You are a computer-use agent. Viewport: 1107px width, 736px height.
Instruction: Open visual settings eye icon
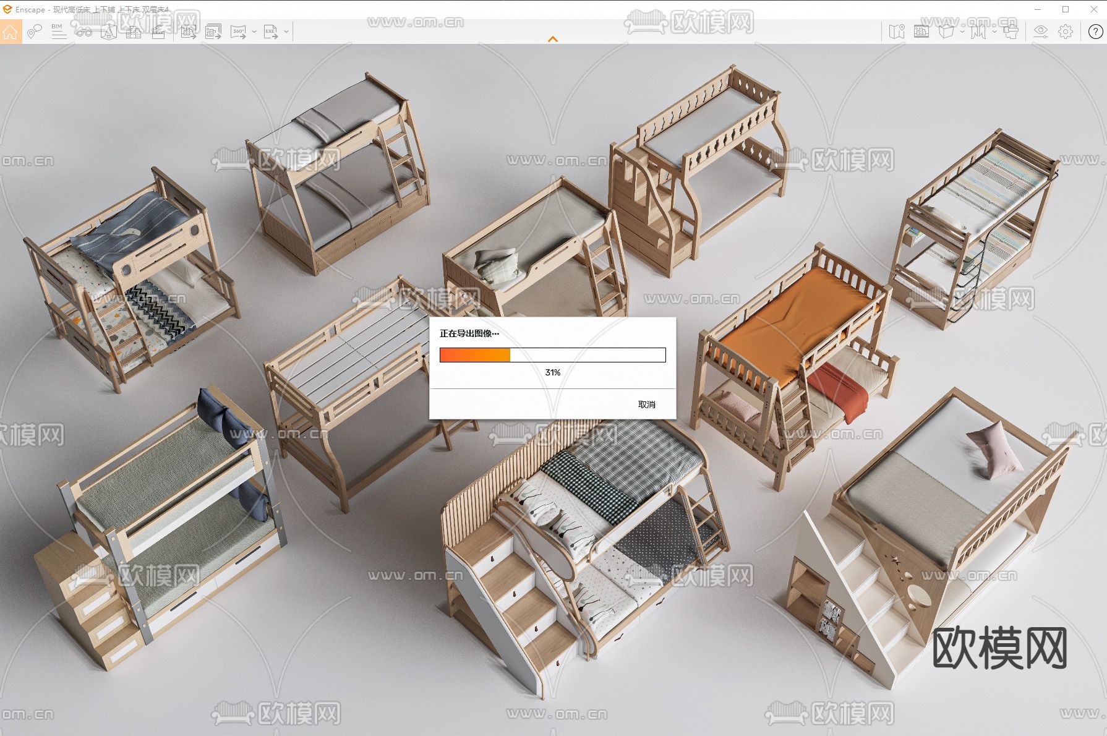tap(1041, 32)
